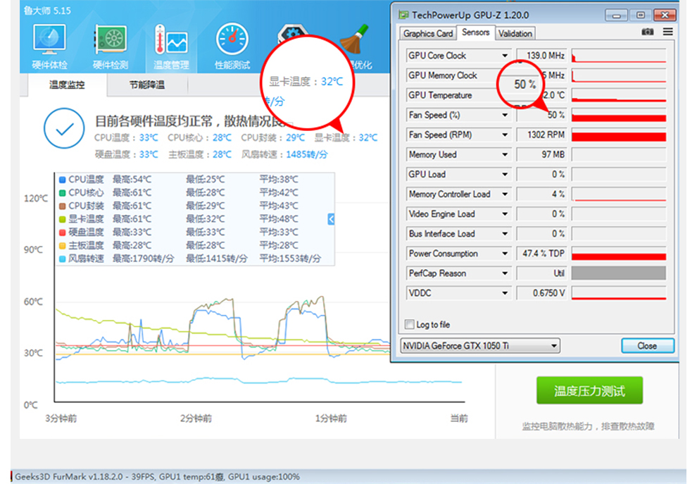Viewport: 697px width, 484px height.
Task: Expand Video Engine Load dropdown
Action: coord(505,214)
